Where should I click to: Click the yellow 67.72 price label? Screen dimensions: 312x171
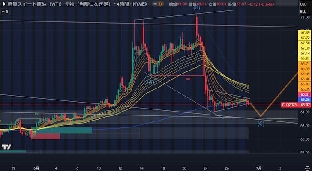pyautogui.click(x=305, y=38)
